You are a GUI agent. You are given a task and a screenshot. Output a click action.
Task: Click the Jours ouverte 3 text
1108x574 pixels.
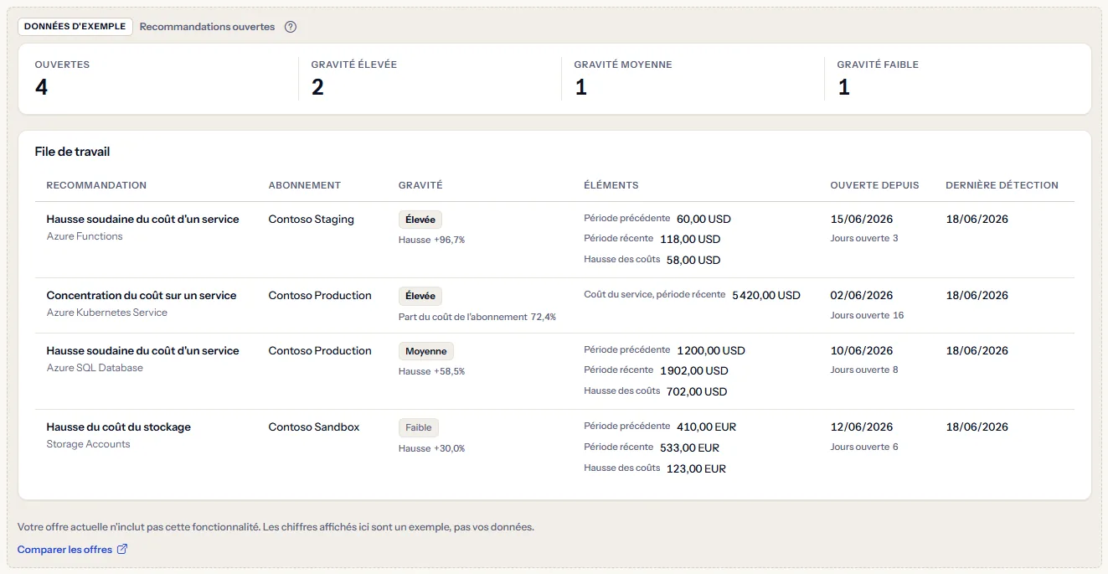pos(864,238)
